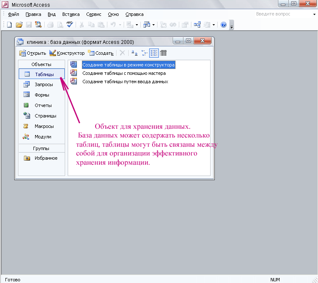Open the Справка menu
The width and height of the screenshot is (318, 283).
pyautogui.click(x=135, y=14)
